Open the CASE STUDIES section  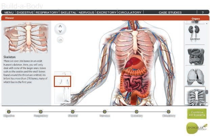point(170,13)
